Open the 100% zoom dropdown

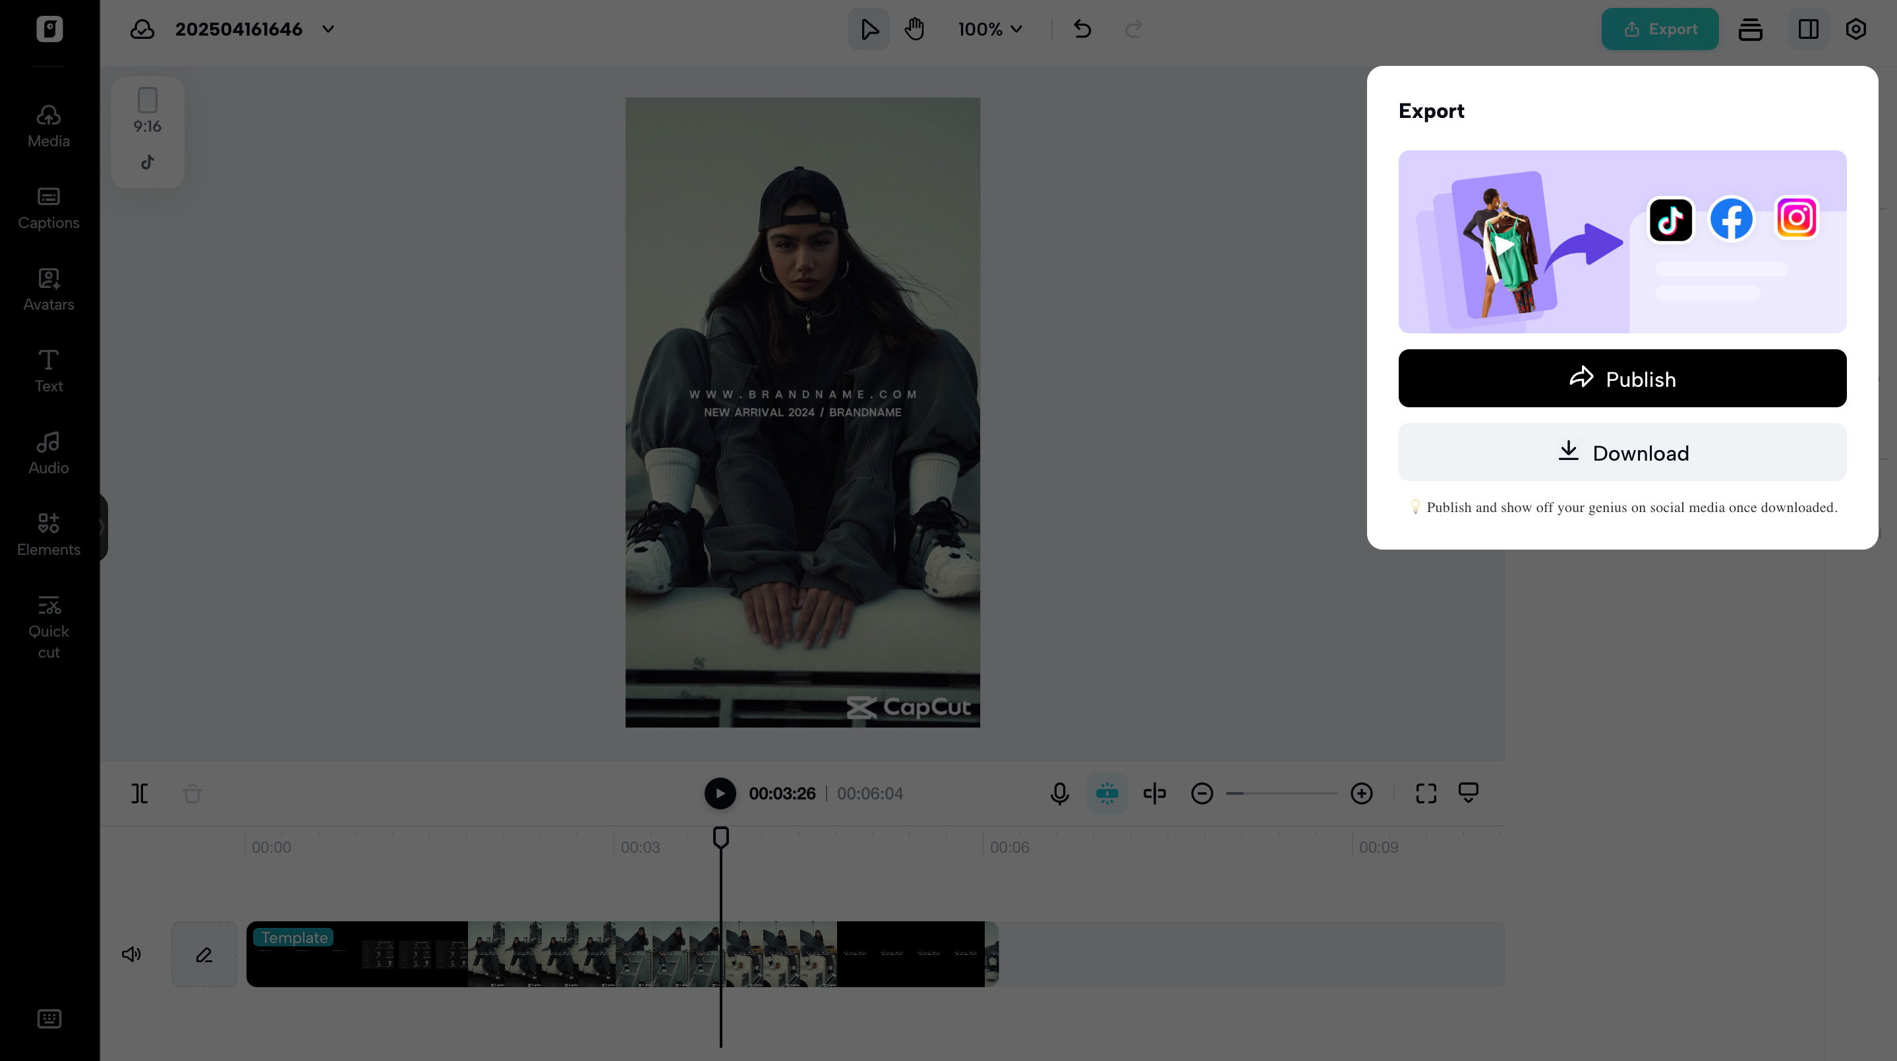point(990,29)
